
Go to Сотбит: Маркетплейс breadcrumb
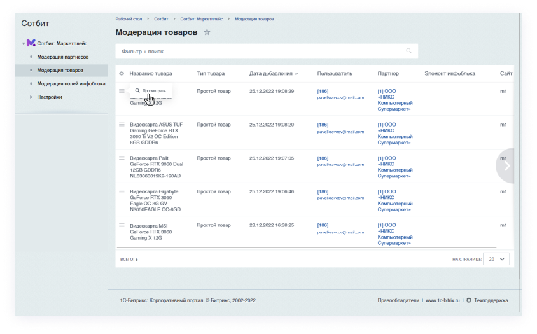coord(201,19)
